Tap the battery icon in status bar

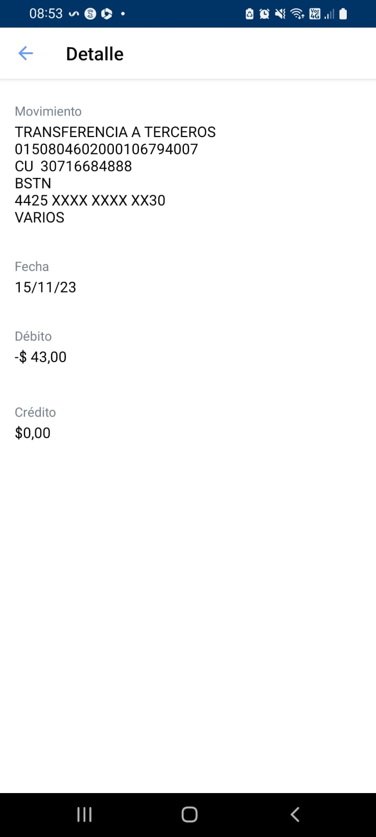343,14
